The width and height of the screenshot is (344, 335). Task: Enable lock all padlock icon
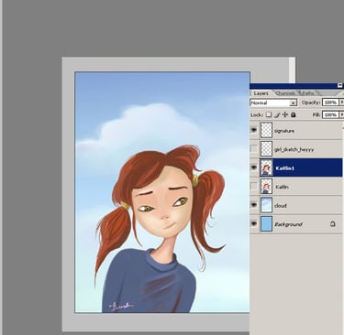coord(294,114)
